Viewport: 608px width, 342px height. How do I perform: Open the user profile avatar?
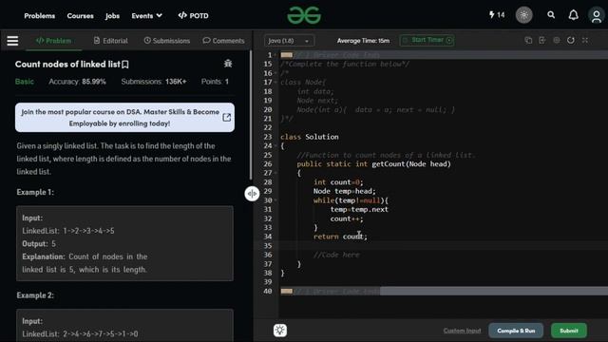597,16
